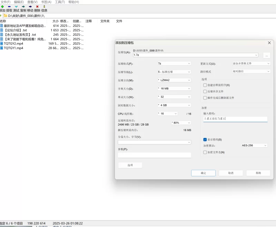Select the 最新地址及APP请发邮箱自动 file row
276x227 pixels.
point(42,26)
